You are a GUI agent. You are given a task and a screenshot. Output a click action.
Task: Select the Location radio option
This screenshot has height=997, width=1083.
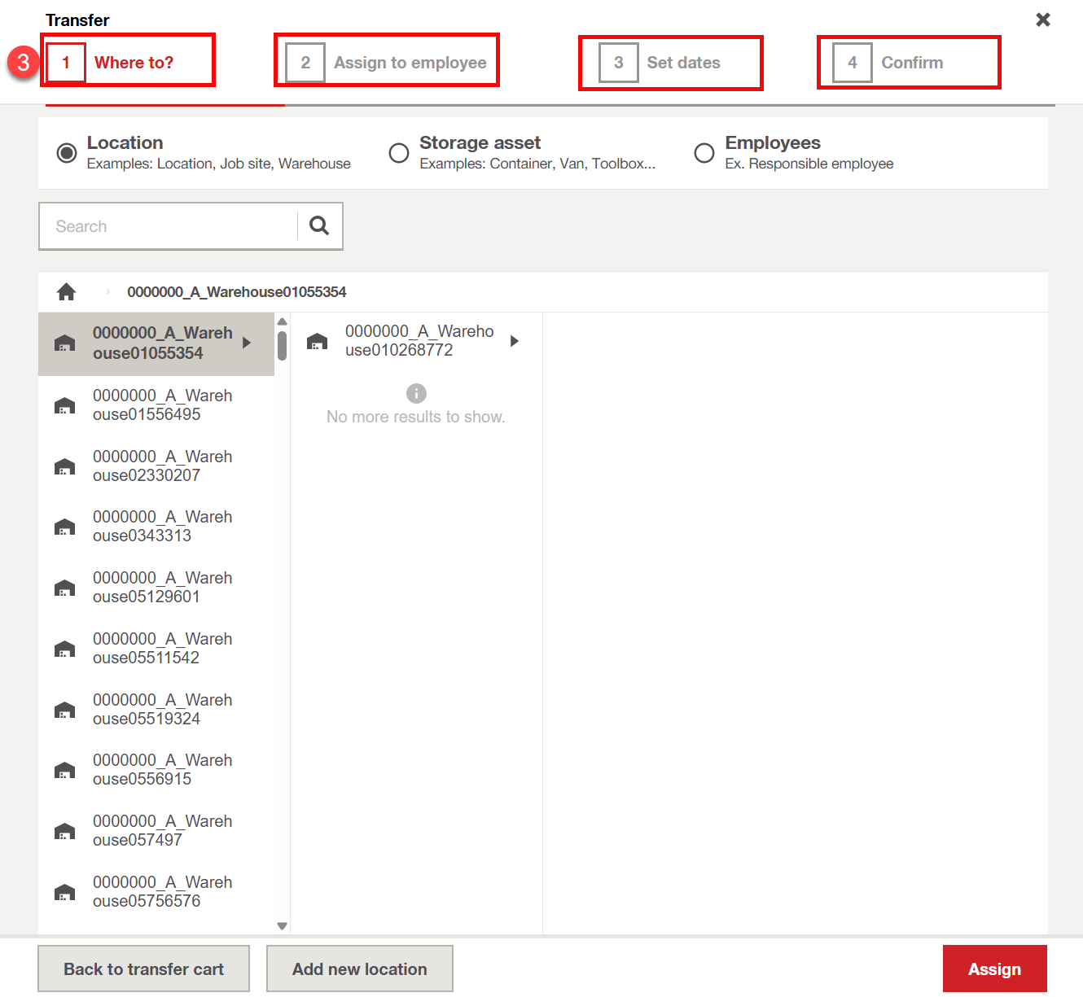[67, 153]
